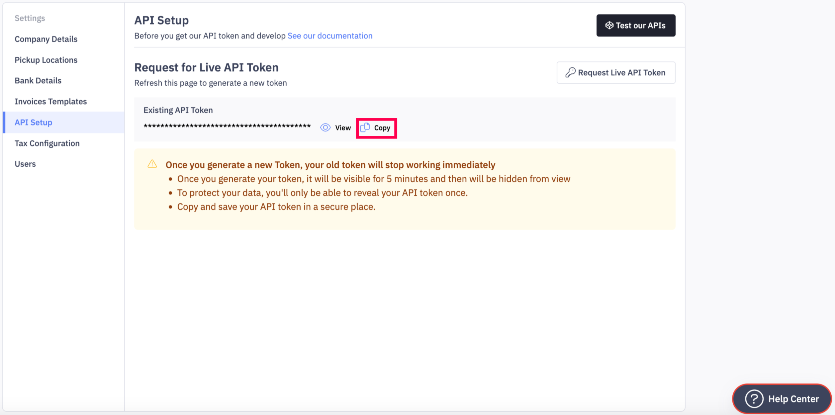This screenshot has width=835, height=415.
Task: Click the Company Details menu item
Action: tap(46, 38)
